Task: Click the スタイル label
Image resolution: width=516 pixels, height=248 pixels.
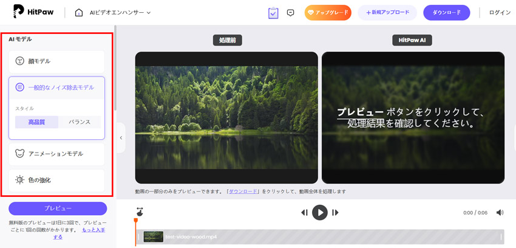Action: click(x=25, y=108)
